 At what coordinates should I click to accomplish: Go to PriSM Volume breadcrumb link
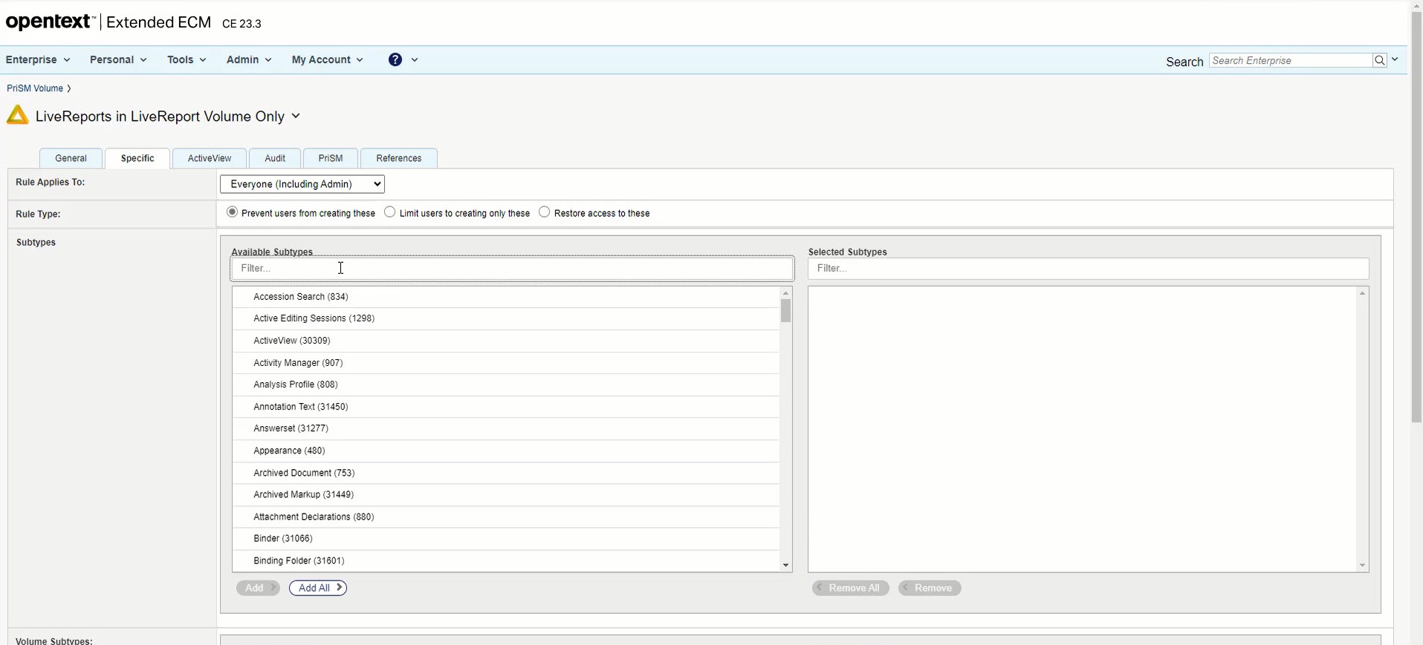point(35,88)
